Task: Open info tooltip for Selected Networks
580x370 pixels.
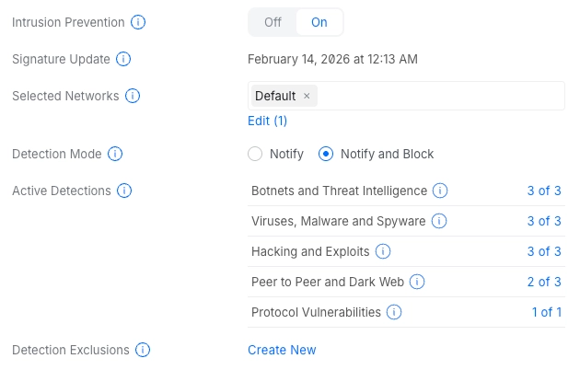Action: pos(133,96)
